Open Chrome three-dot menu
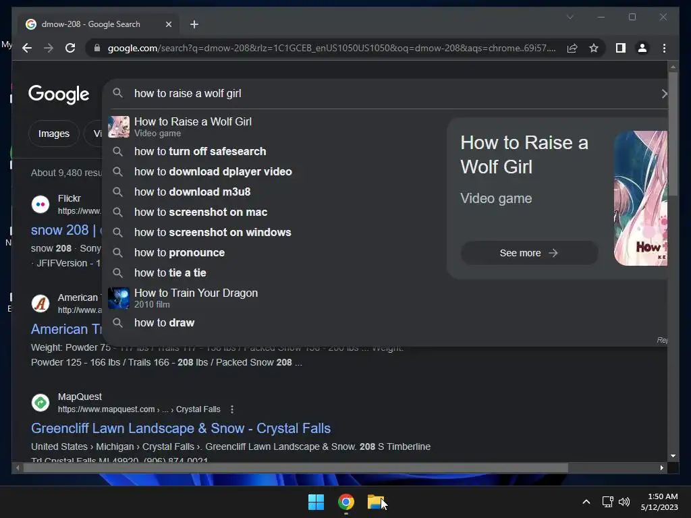 pos(664,48)
